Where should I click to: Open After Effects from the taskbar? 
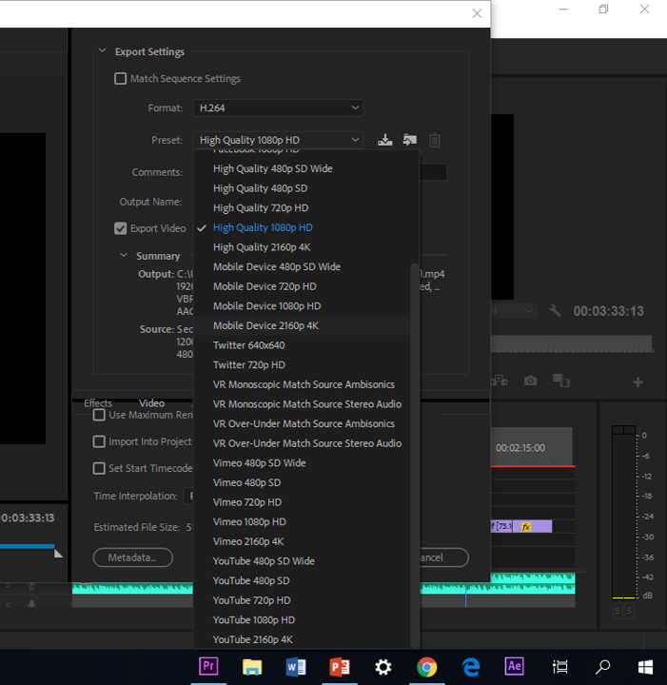click(514, 667)
